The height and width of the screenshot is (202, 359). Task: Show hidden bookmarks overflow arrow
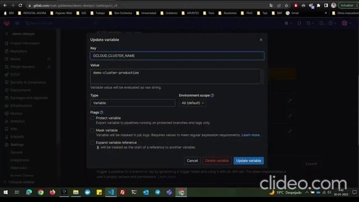click(x=325, y=13)
